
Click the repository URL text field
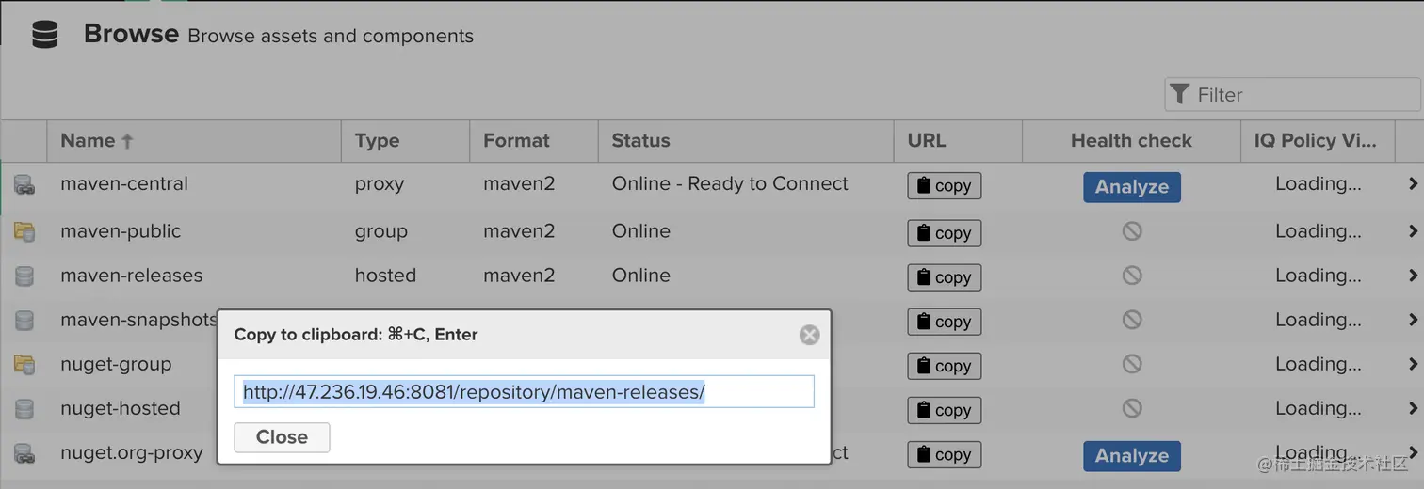pyautogui.click(x=524, y=392)
